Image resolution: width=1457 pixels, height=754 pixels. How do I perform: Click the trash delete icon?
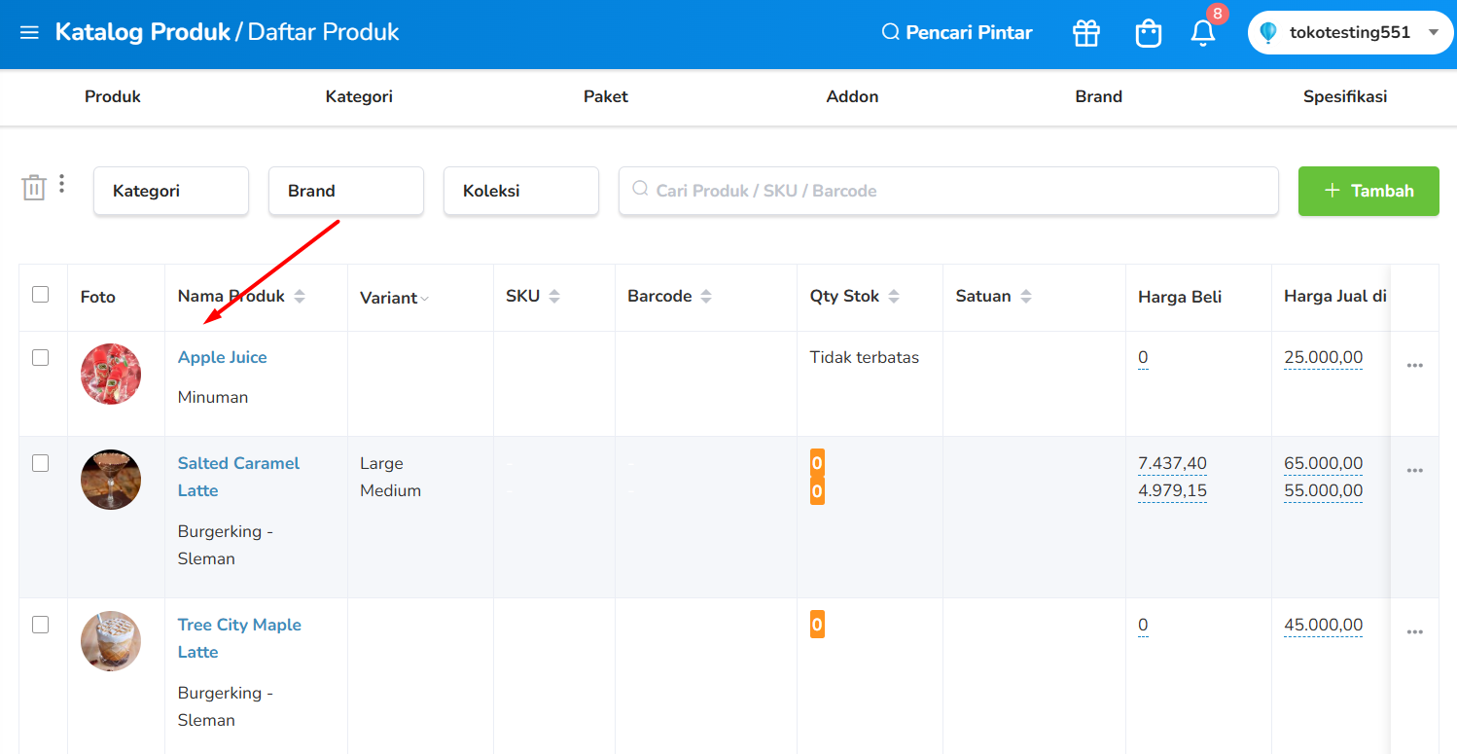34,187
